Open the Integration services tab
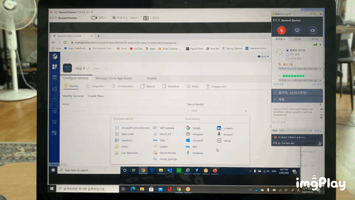 click(x=95, y=86)
